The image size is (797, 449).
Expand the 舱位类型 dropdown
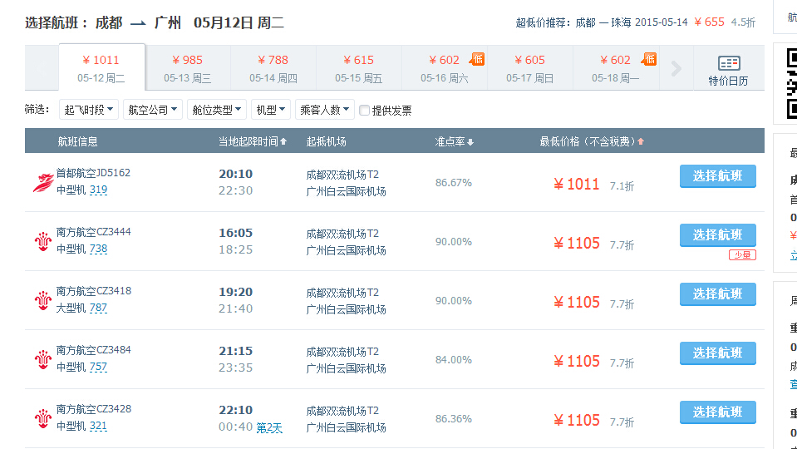tap(217, 110)
